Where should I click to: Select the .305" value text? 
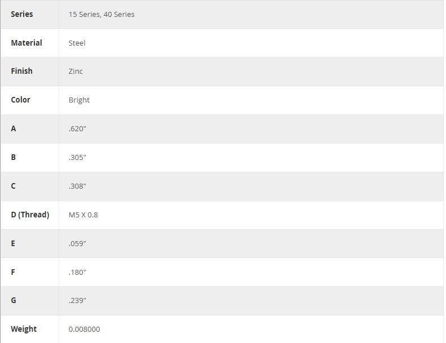point(77,157)
